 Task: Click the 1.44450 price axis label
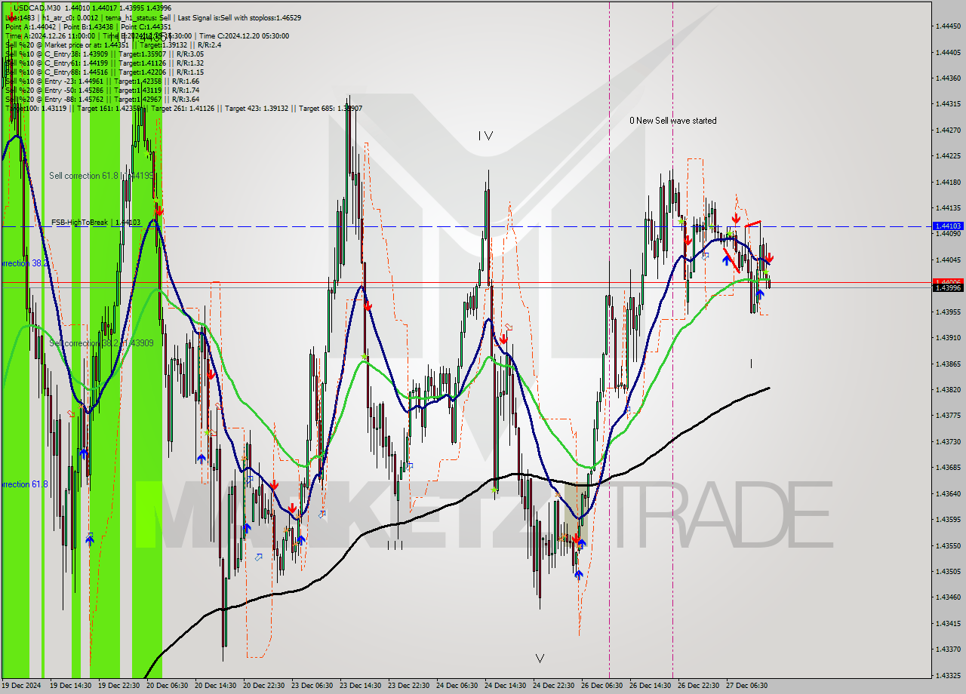pyautogui.click(x=948, y=26)
